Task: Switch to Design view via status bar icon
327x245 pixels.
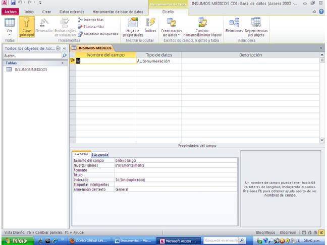Action: [321, 232]
